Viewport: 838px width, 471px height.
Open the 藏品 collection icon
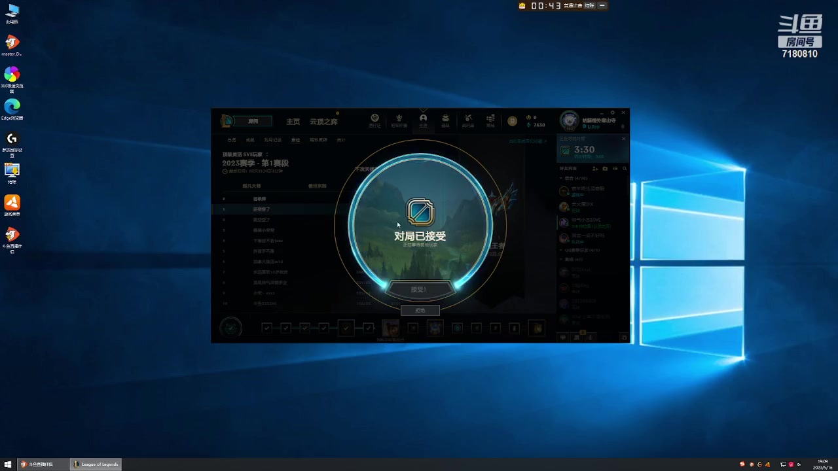tap(445, 120)
